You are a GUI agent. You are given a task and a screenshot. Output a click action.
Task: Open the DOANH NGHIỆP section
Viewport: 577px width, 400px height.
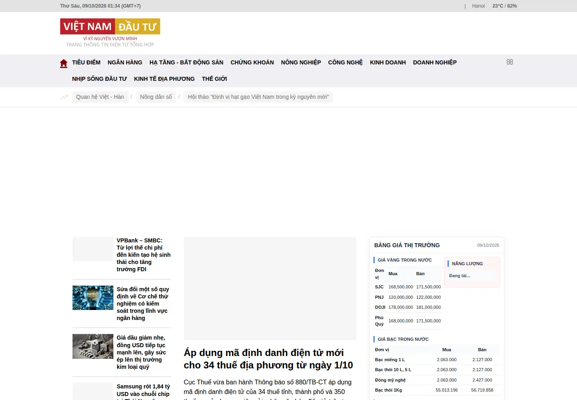[435, 62]
